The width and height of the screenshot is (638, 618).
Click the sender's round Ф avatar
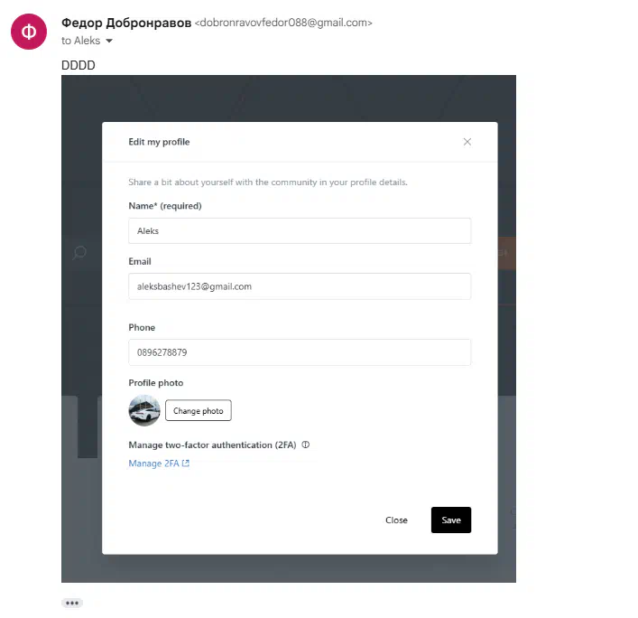[29, 32]
